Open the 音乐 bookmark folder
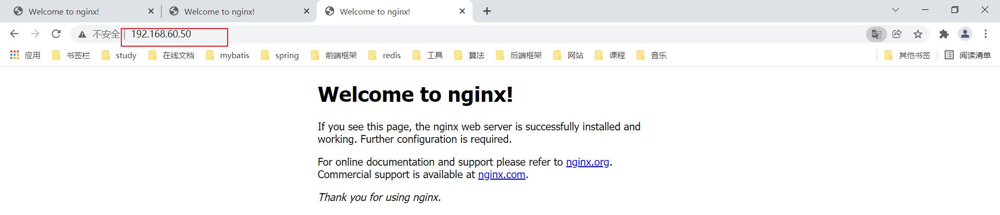This screenshot has width=1000, height=215. 652,55
